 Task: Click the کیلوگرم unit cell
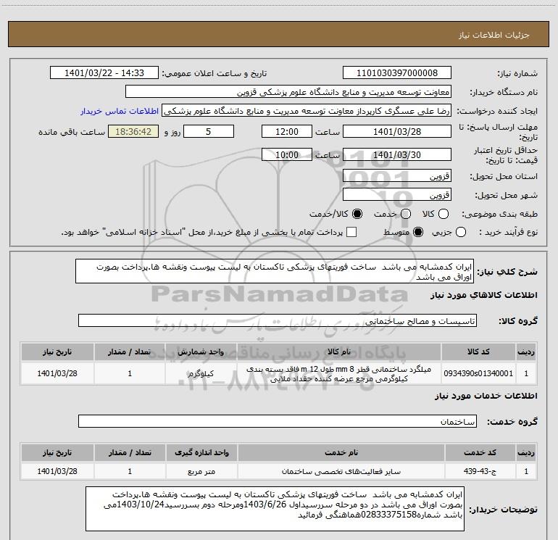201,373
